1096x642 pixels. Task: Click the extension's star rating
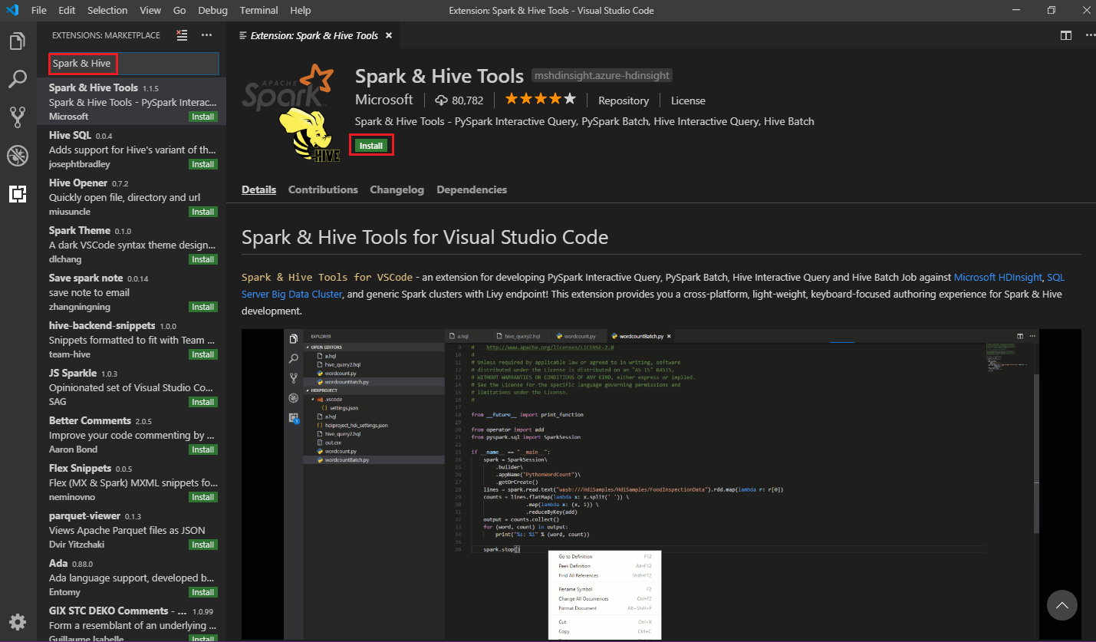click(540, 98)
